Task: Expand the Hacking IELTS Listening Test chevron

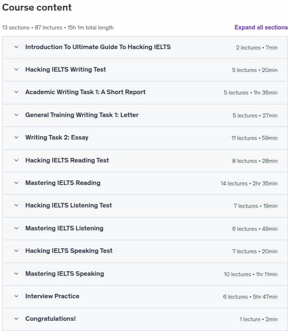Action: tap(16, 205)
